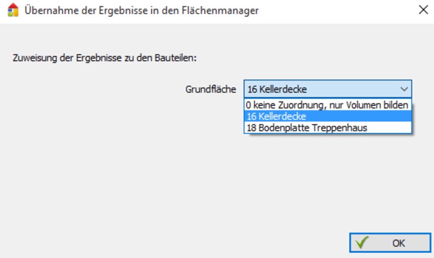Click the selected value 16 Kellerdecke in the field
This screenshot has height=258, width=434.
[277, 89]
